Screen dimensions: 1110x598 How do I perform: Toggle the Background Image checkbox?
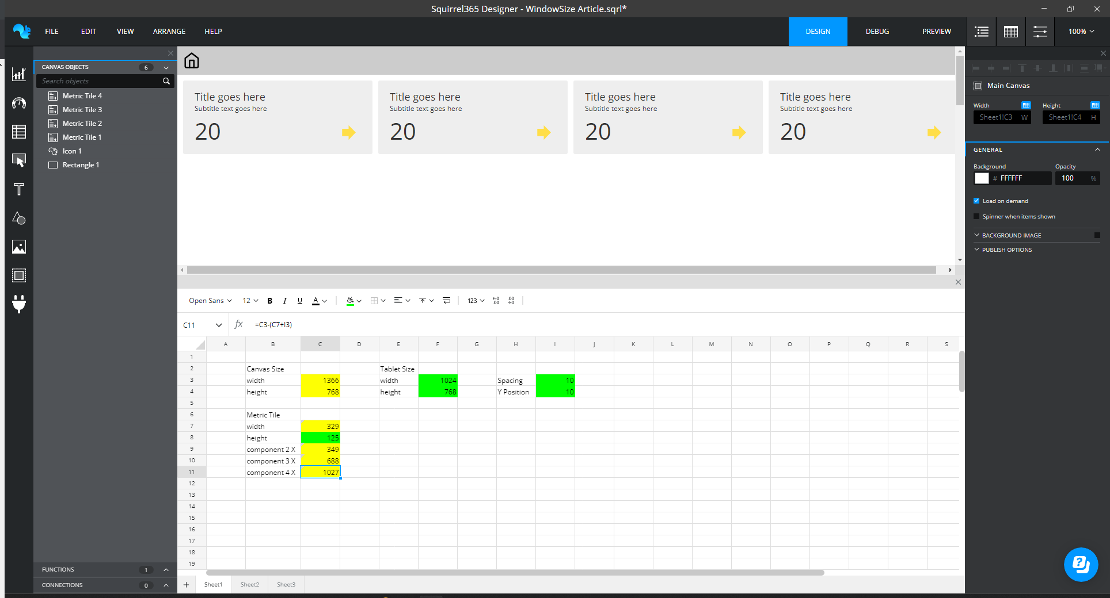[1097, 235]
